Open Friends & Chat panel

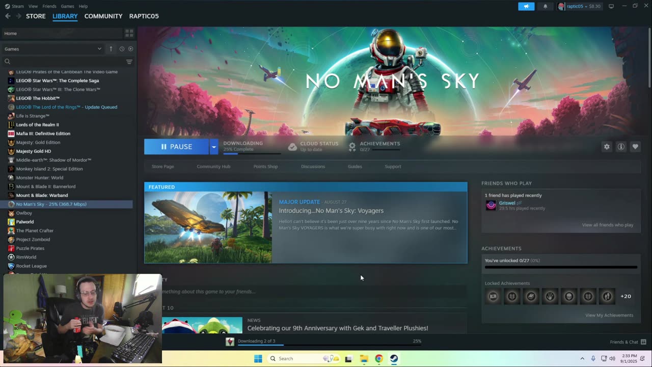628,342
